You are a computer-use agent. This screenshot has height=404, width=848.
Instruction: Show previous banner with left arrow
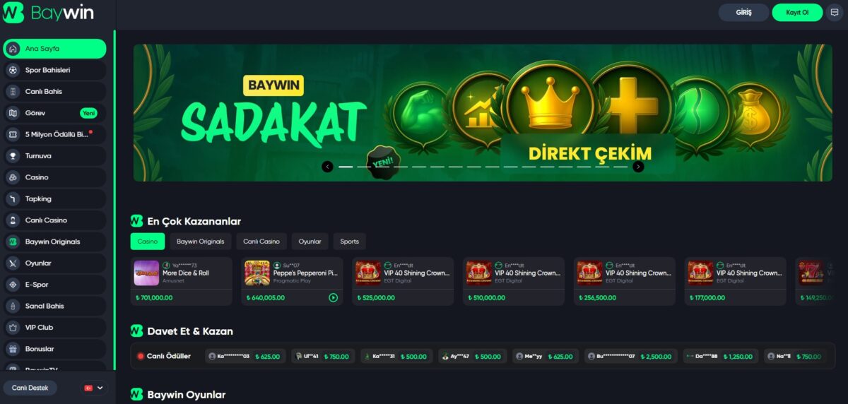point(327,167)
